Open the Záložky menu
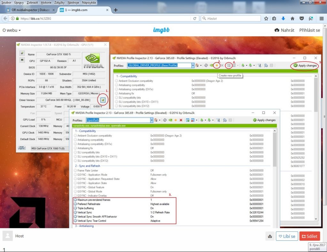 [59, 3]
